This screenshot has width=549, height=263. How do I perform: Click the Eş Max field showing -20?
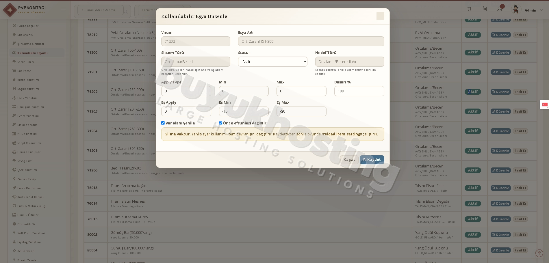(301, 111)
